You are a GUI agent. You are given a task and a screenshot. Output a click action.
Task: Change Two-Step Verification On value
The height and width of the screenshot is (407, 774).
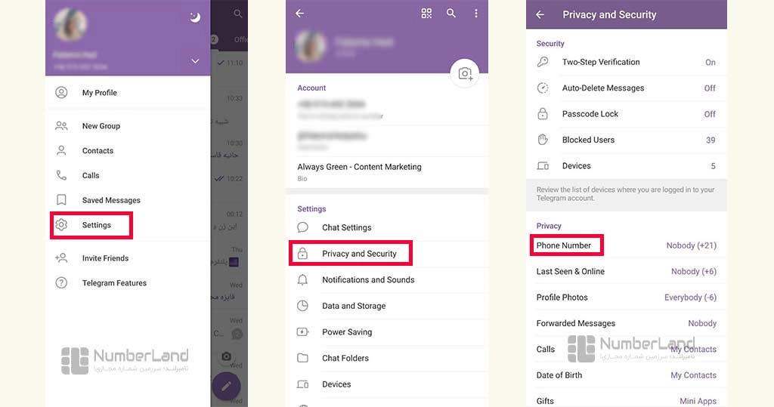[x=710, y=62]
